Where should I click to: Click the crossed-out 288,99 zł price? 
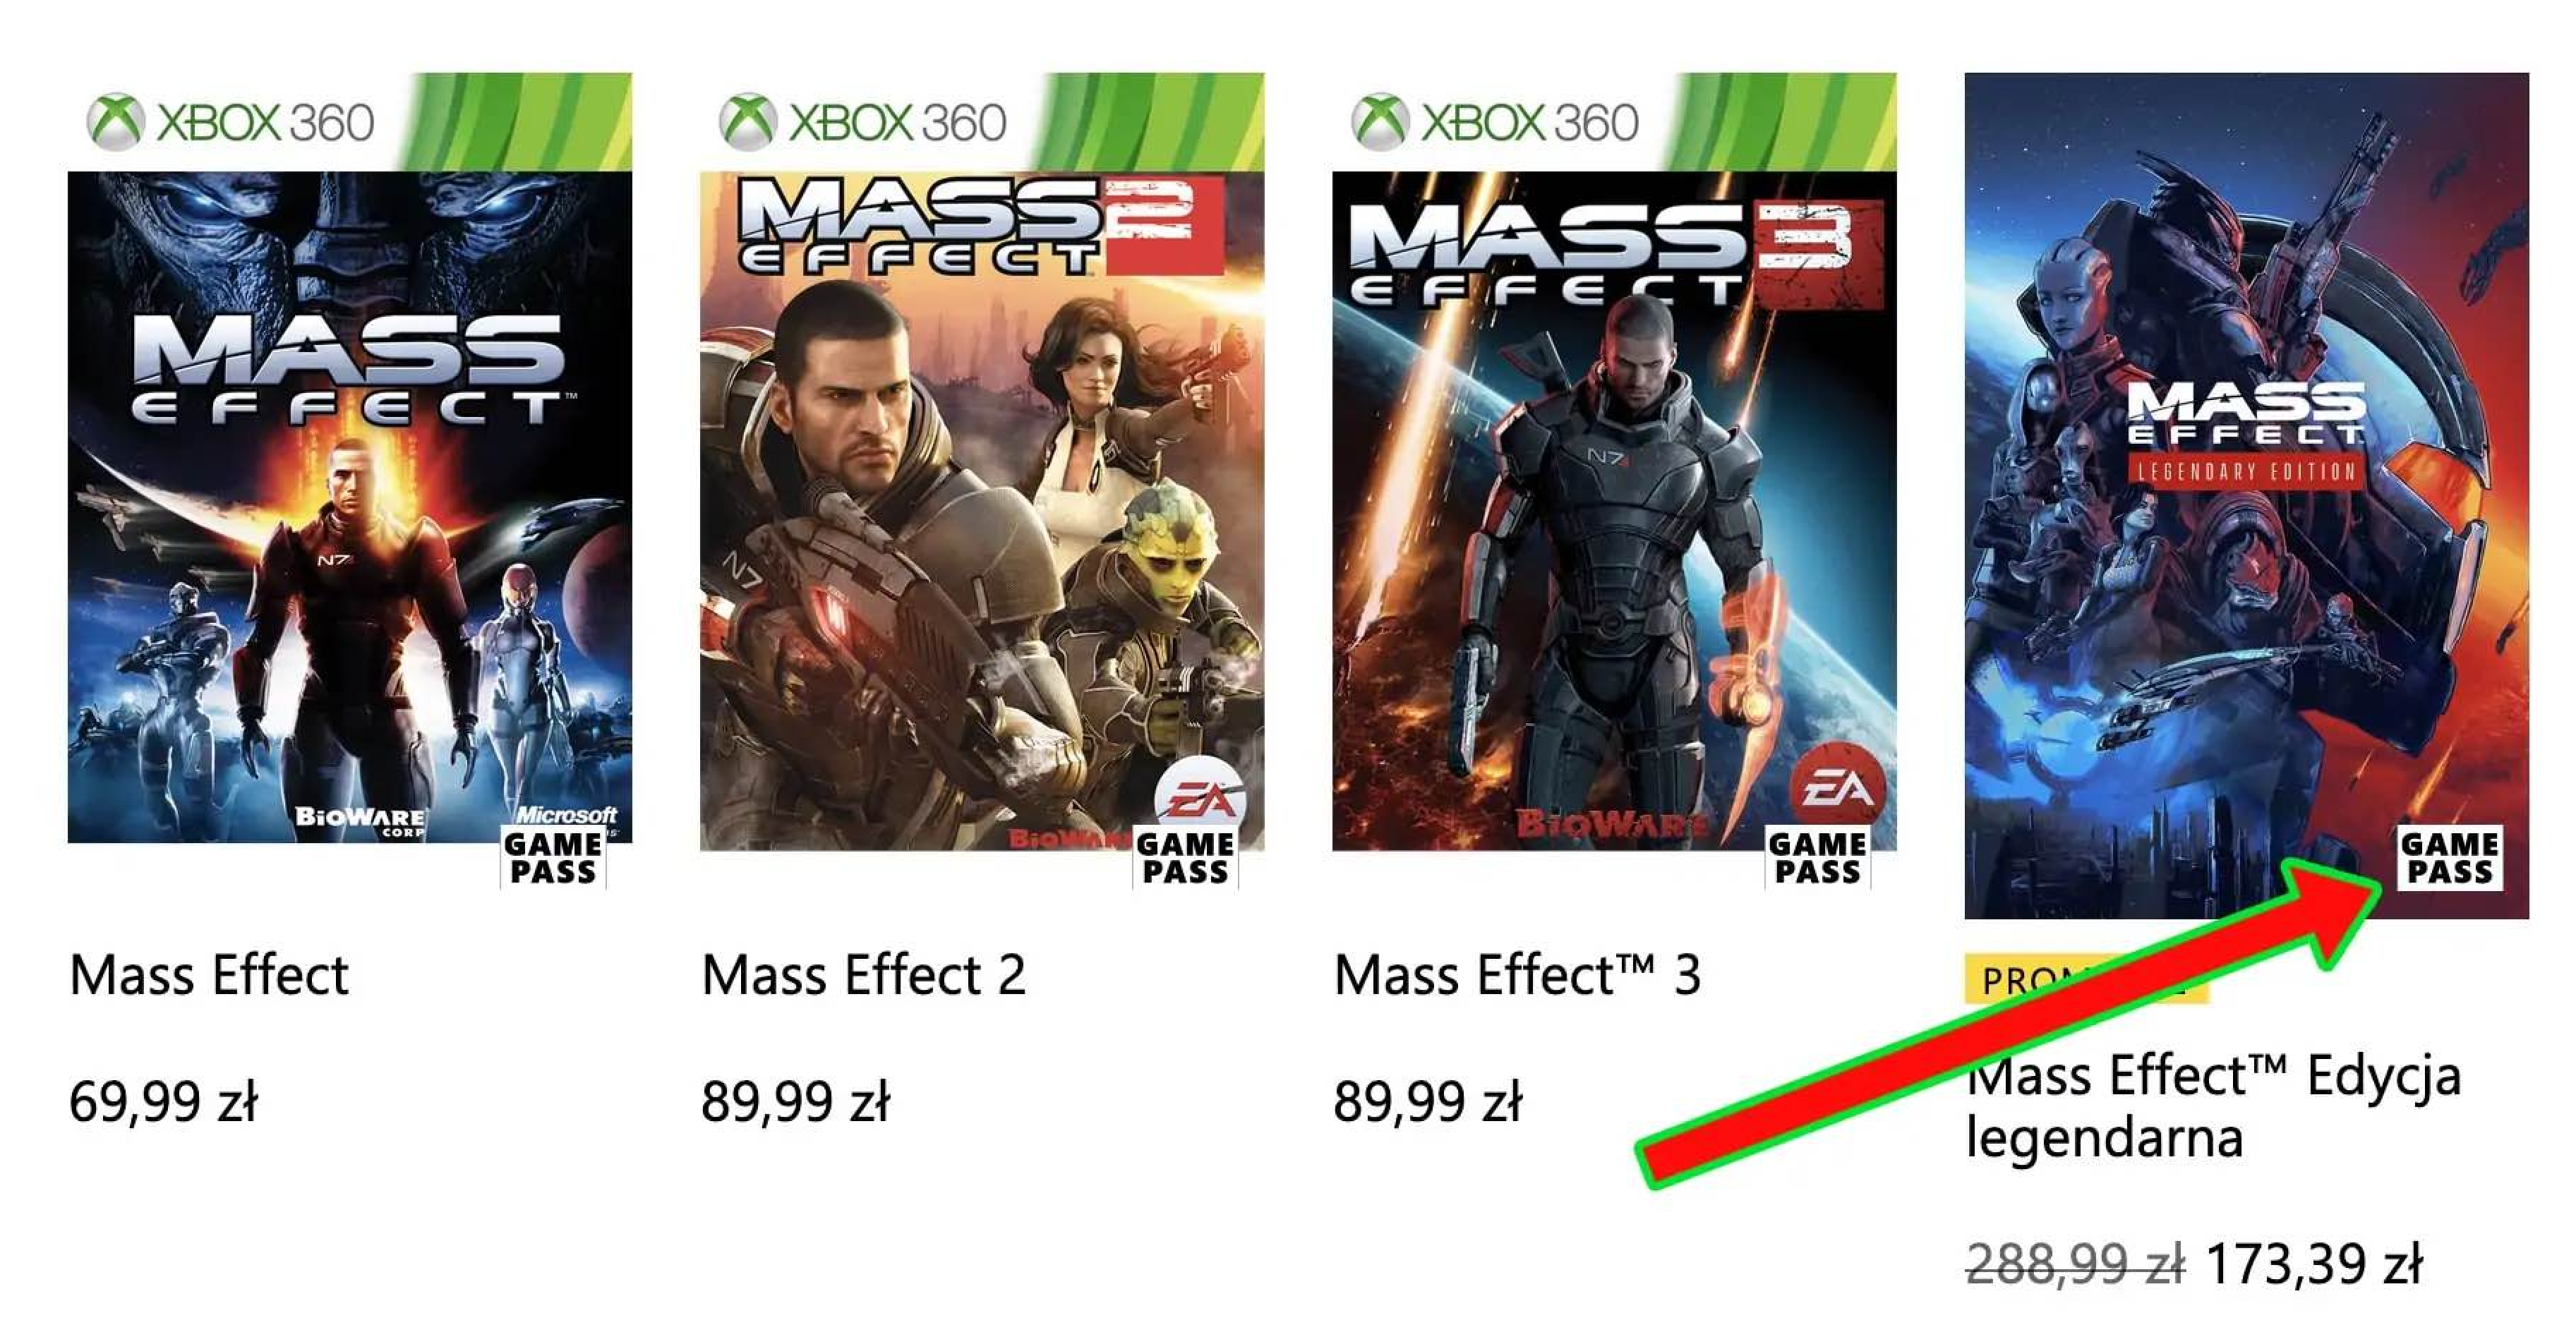tap(2074, 1264)
